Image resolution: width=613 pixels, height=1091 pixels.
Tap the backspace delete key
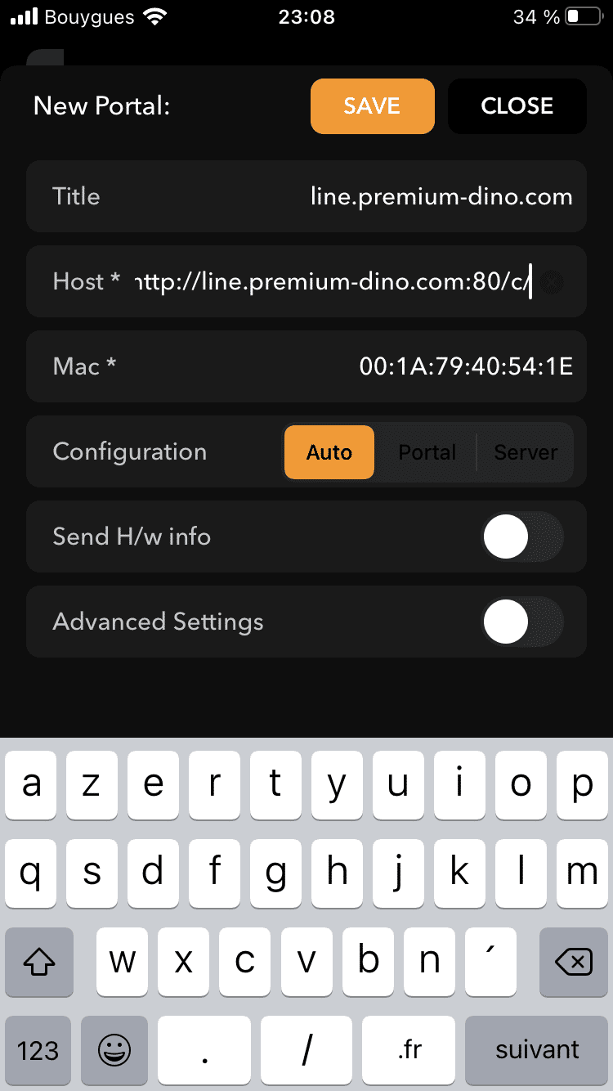coord(574,963)
